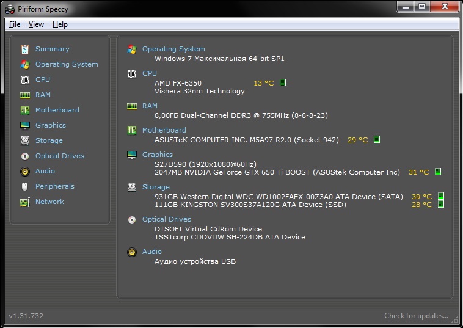
Task: Click the version v1.31.732 label
Action: (x=26, y=316)
